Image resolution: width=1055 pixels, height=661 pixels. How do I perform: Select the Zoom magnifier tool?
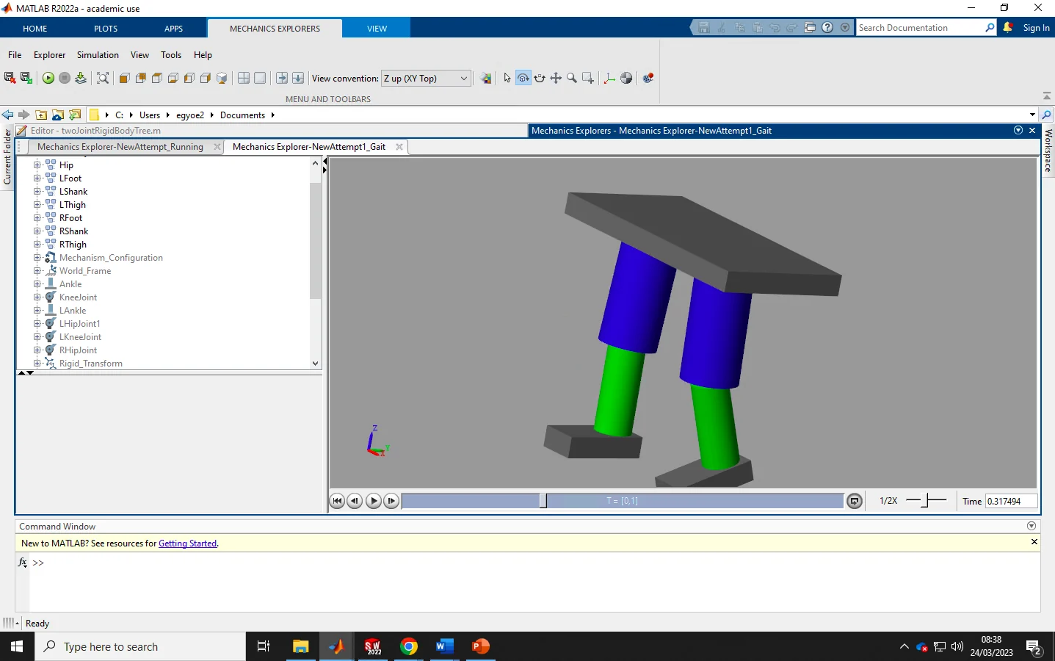click(x=572, y=78)
